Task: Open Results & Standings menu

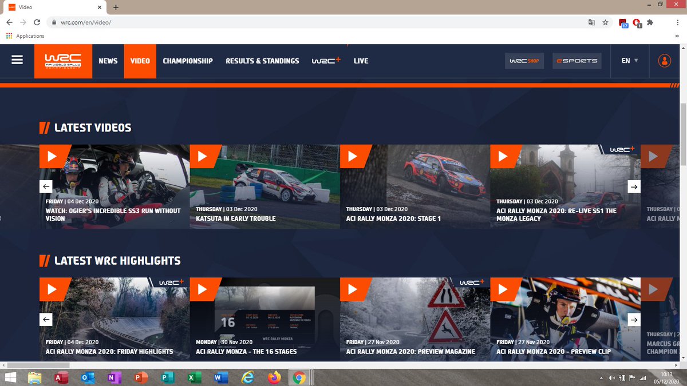Action: pyautogui.click(x=262, y=61)
